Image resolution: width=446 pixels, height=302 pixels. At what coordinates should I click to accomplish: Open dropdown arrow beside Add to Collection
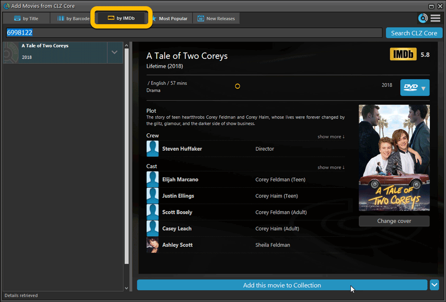point(434,285)
